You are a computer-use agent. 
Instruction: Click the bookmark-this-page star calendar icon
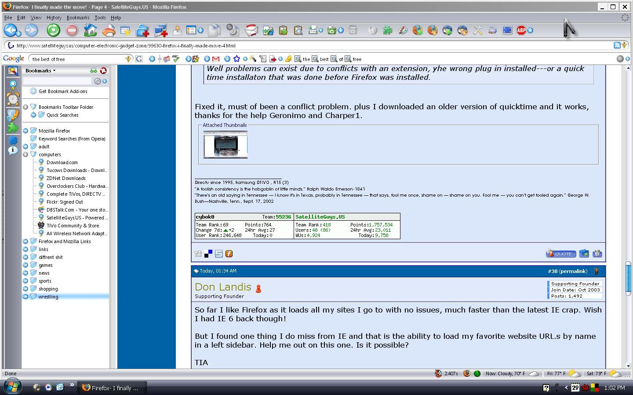(x=125, y=31)
